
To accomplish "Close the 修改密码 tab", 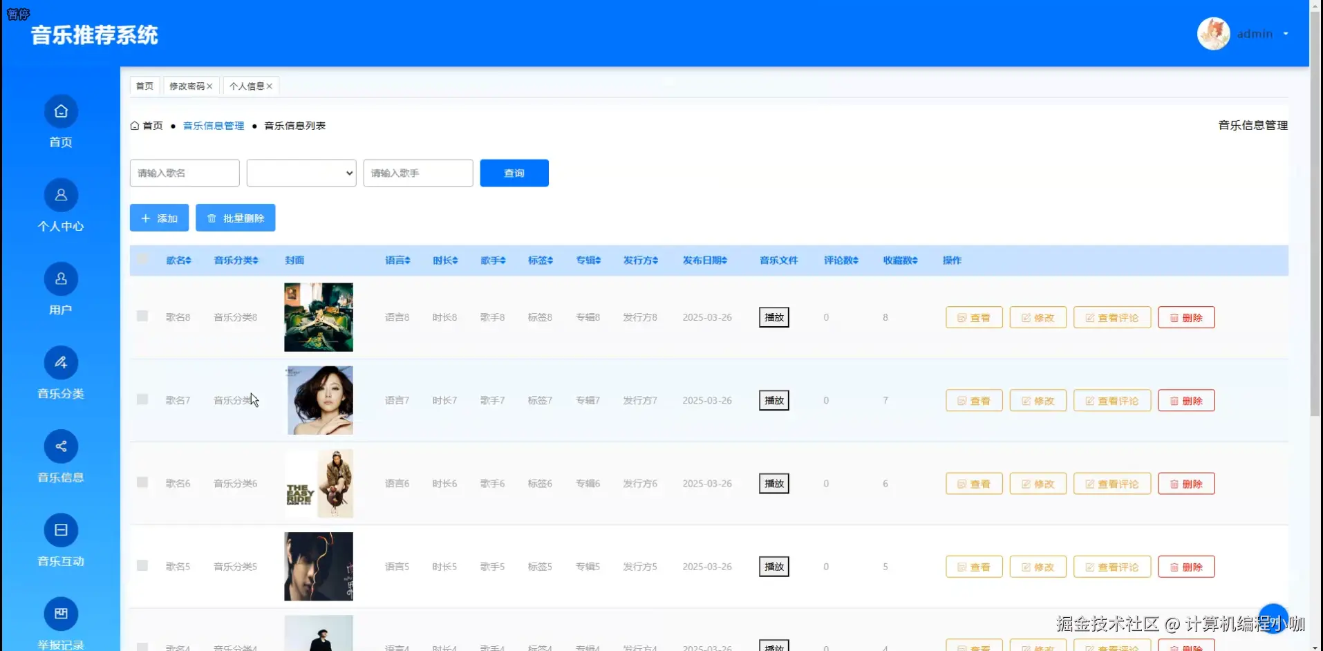I will click(209, 86).
